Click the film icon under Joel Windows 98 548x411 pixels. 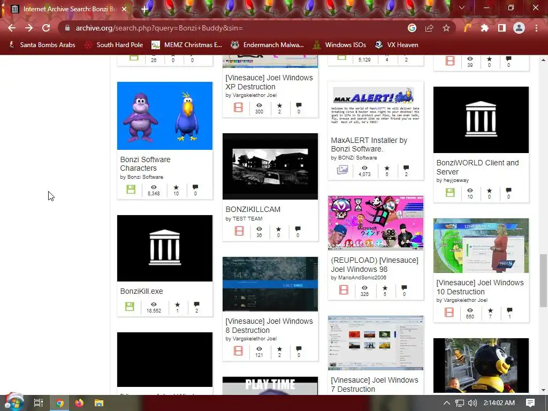[344, 290]
